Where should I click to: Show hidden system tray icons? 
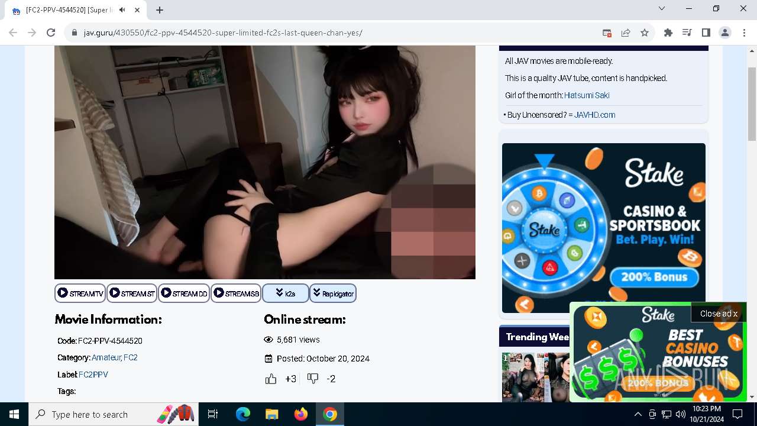point(638,414)
